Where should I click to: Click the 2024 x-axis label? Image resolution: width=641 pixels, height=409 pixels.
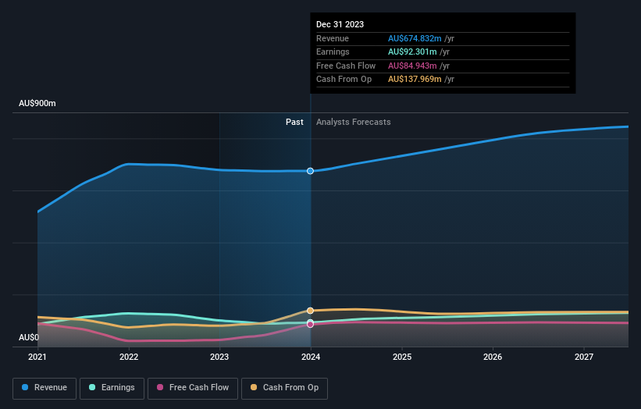311,357
